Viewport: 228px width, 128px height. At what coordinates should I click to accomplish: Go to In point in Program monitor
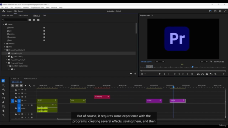[x=175, y=74]
